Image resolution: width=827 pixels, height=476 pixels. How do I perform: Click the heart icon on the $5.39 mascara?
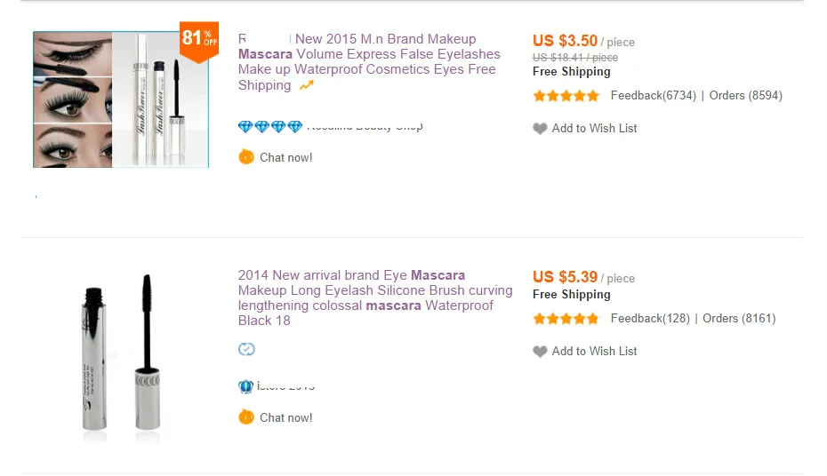pos(540,352)
